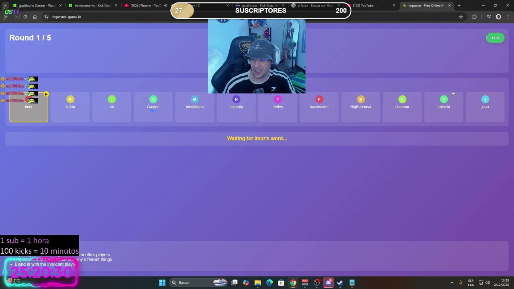Click the SUSCRIPTORES goal progress bar
Screen dimensions: 514x289
click(x=261, y=10)
